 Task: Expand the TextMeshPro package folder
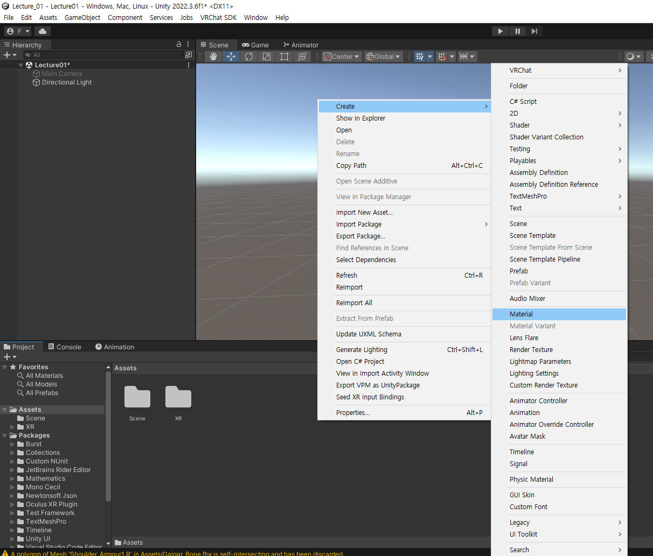click(12, 522)
